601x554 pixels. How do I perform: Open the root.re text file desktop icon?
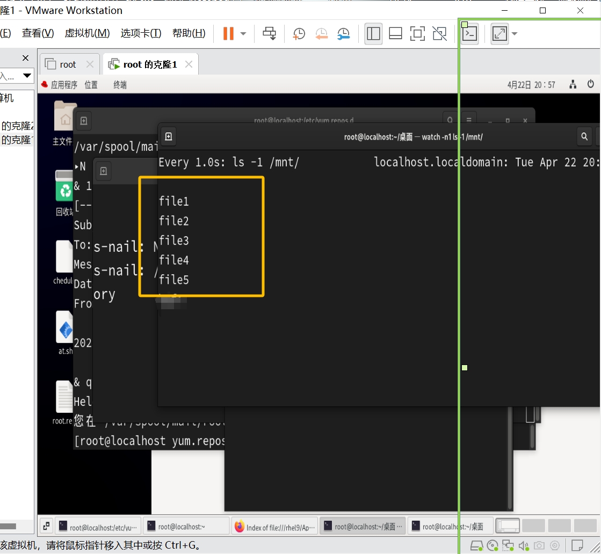click(x=63, y=403)
